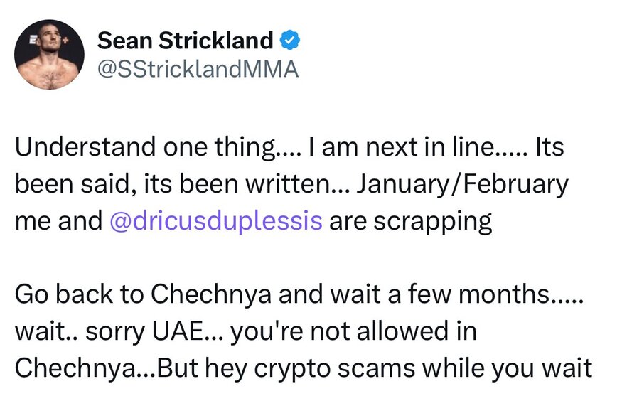
Task: Click the blue verified checkmark badge
Action: click(290, 40)
